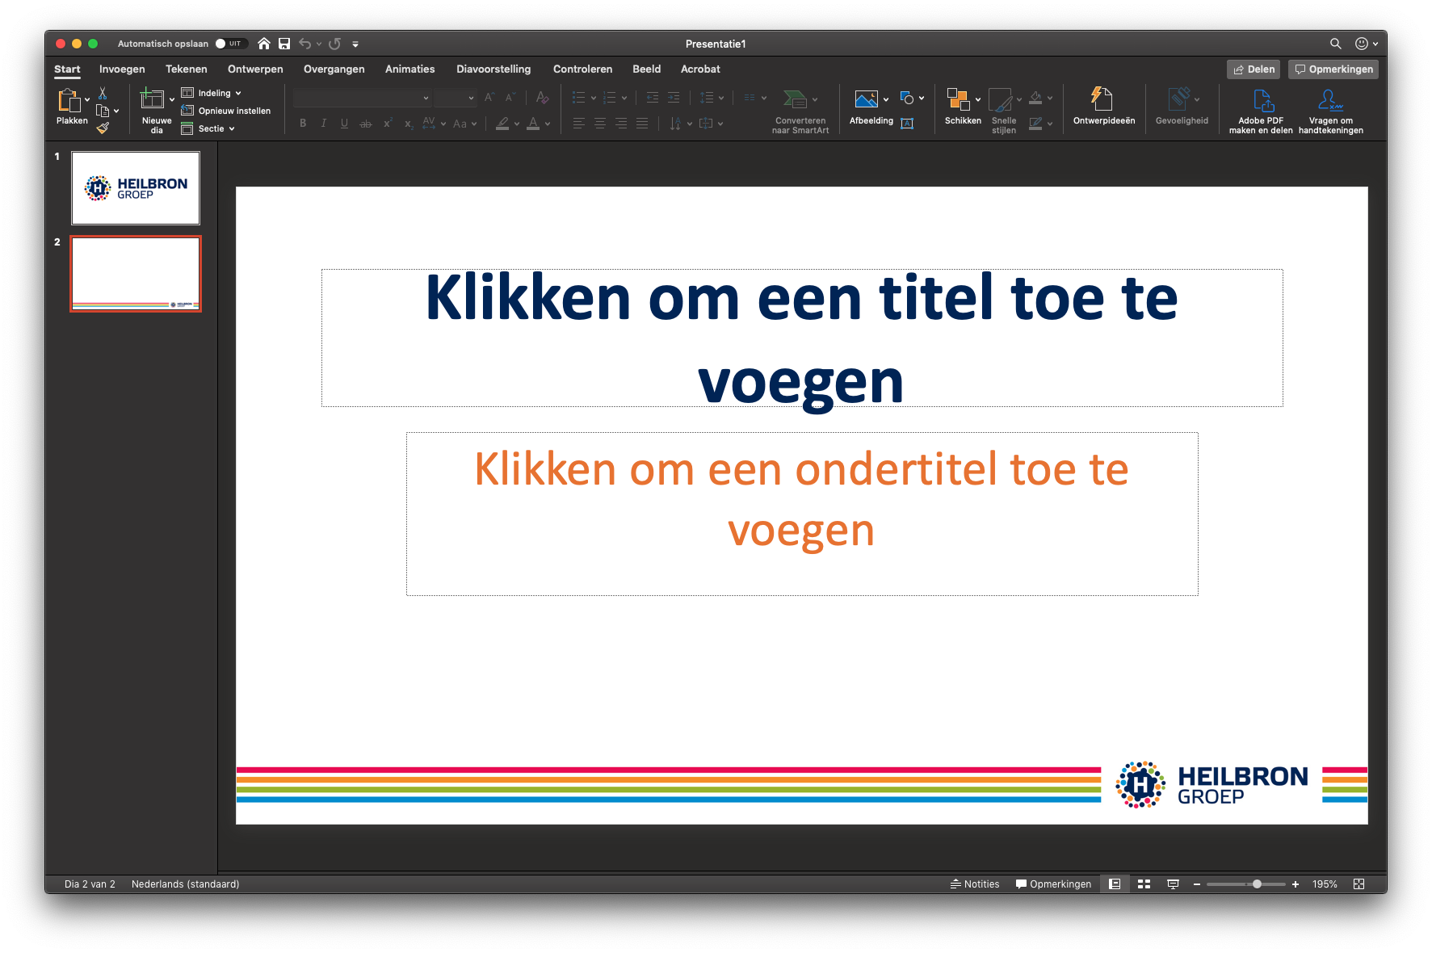
Task: Click the Plakken (paste) clipboard icon
Action: (69, 100)
